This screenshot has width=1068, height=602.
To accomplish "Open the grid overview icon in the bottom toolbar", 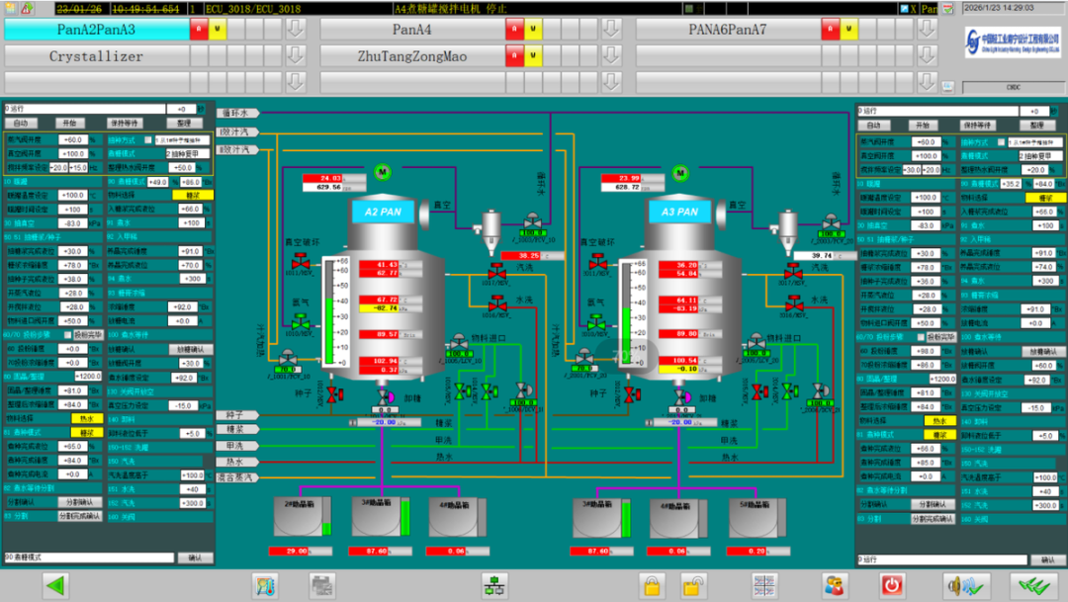I will [763, 585].
